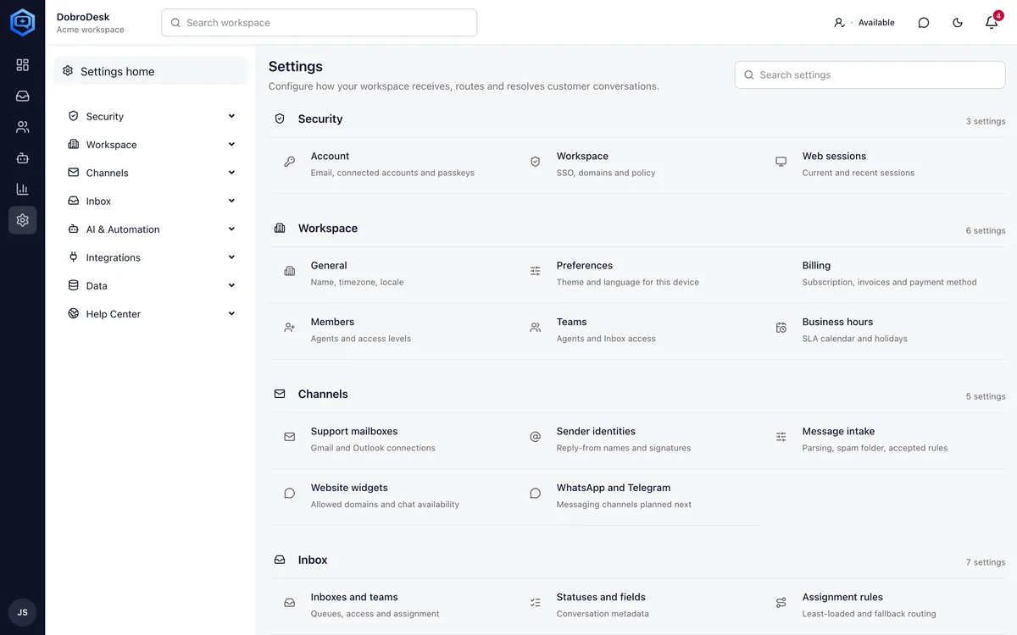Click the calendar clock icon beside Business hours
1017x635 pixels.
click(781, 328)
